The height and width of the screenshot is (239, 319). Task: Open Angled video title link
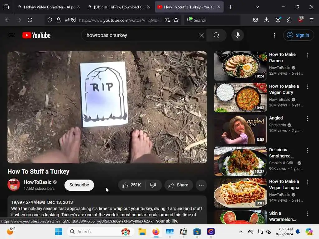click(276, 118)
